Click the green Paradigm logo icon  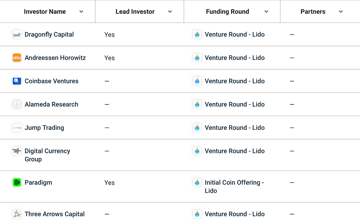tap(17, 183)
